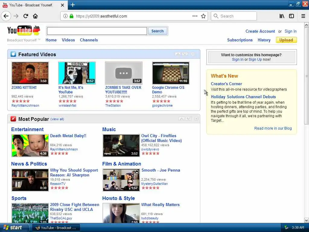Open Death Metal Baby!! thumbnail

30,146
